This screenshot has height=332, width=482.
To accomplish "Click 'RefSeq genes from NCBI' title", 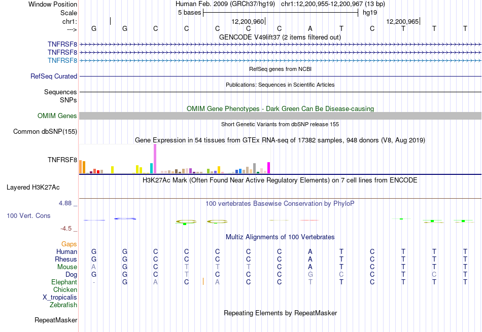I will (280, 69).
